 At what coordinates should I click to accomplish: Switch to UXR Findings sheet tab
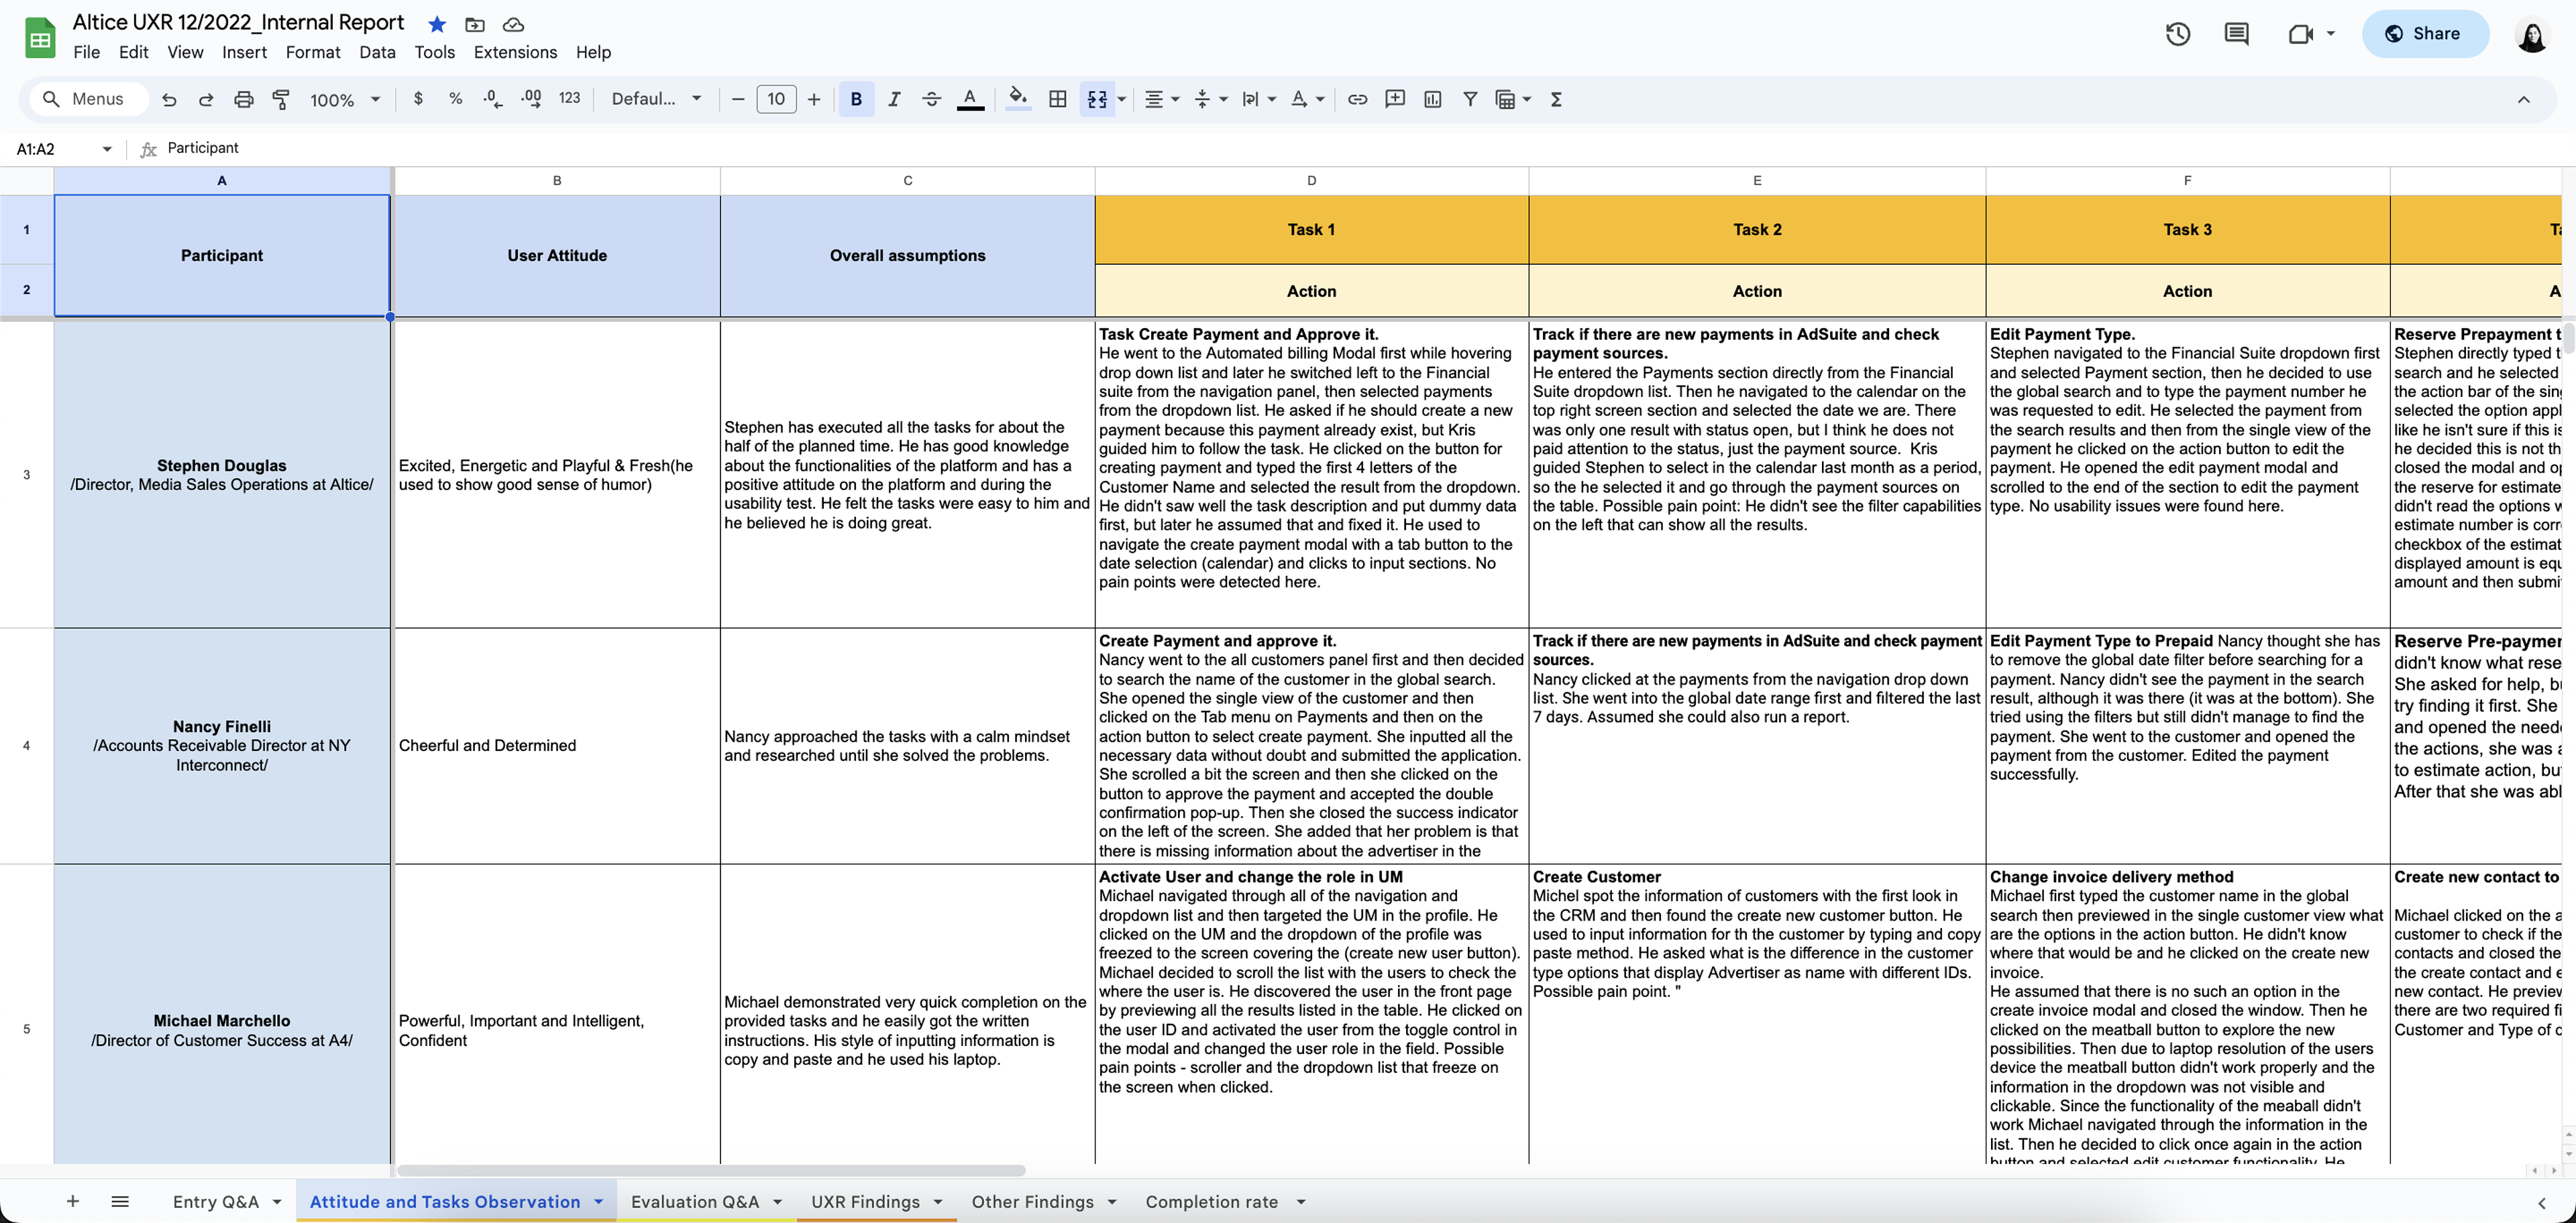click(x=865, y=1201)
